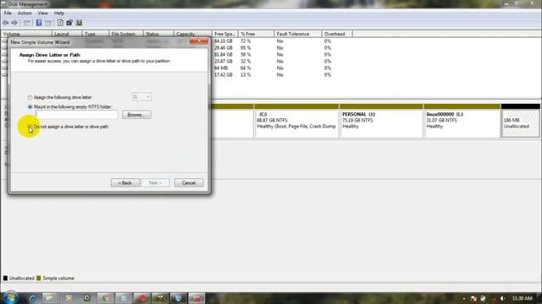542x304 pixels.
Task: Sort by the Overhead column header
Action: pyautogui.click(x=337, y=34)
